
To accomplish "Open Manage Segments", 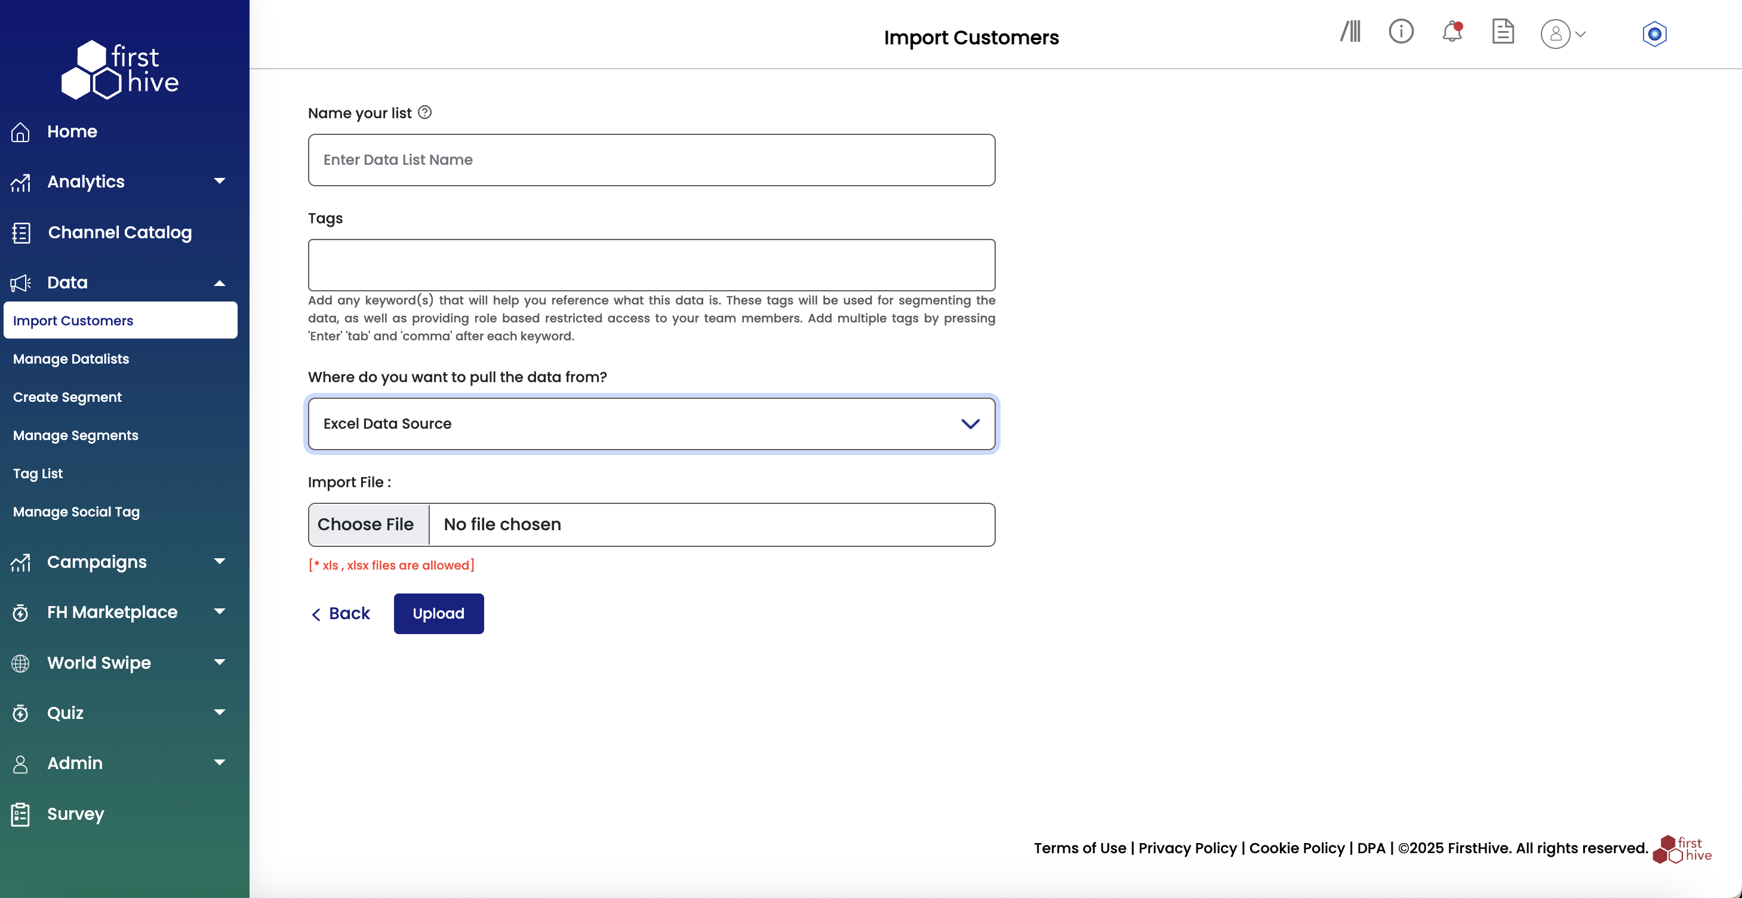I will pyautogui.click(x=76, y=435).
